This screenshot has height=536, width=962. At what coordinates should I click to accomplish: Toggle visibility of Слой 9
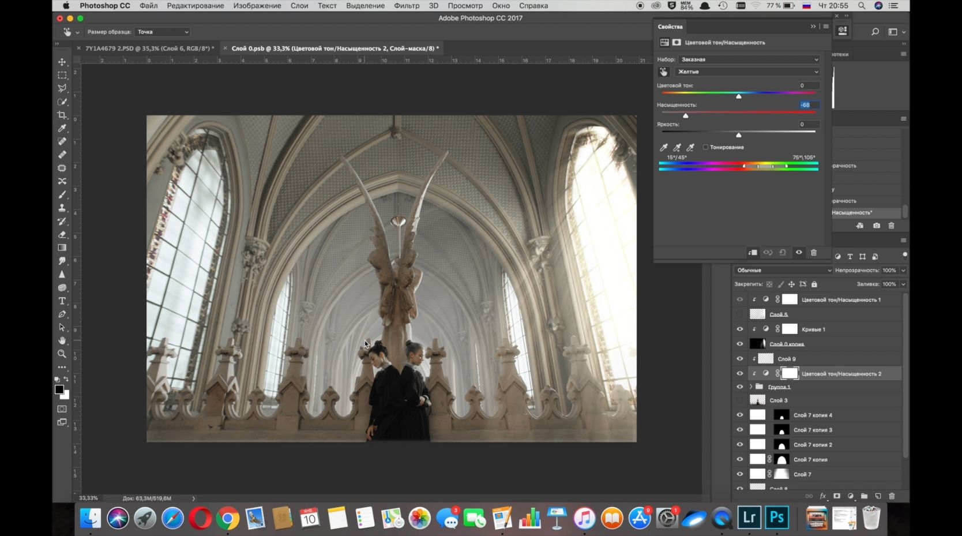pyautogui.click(x=740, y=359)
